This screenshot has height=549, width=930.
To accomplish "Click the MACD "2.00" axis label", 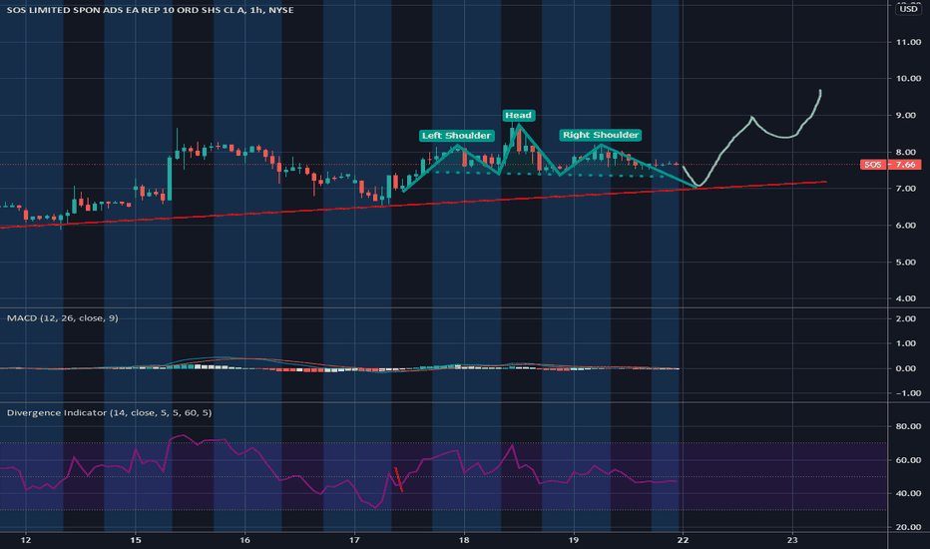I will pyautogui.click(x=908, y=318).
